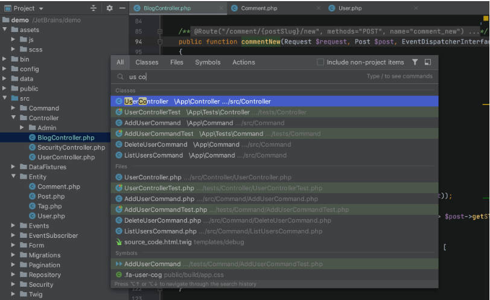This screenshot has width=490, height=300.
Task: Open DeleteUserCommand.php file result
Action: (x=275, y=220)
